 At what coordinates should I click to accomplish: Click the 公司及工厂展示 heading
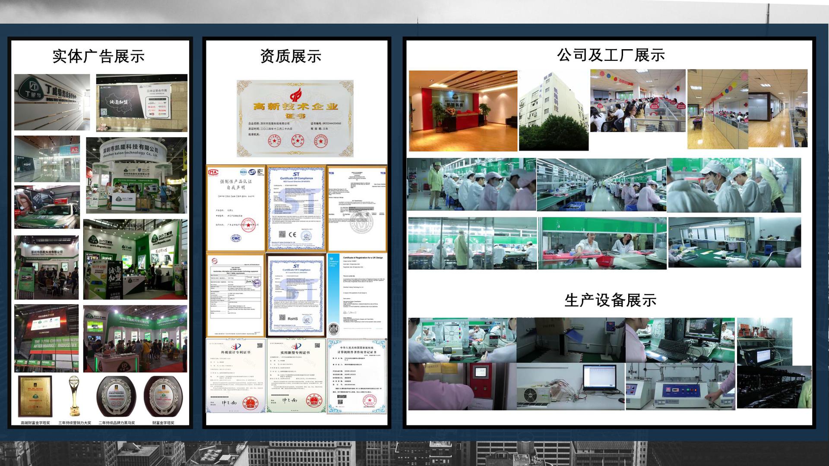611,55
